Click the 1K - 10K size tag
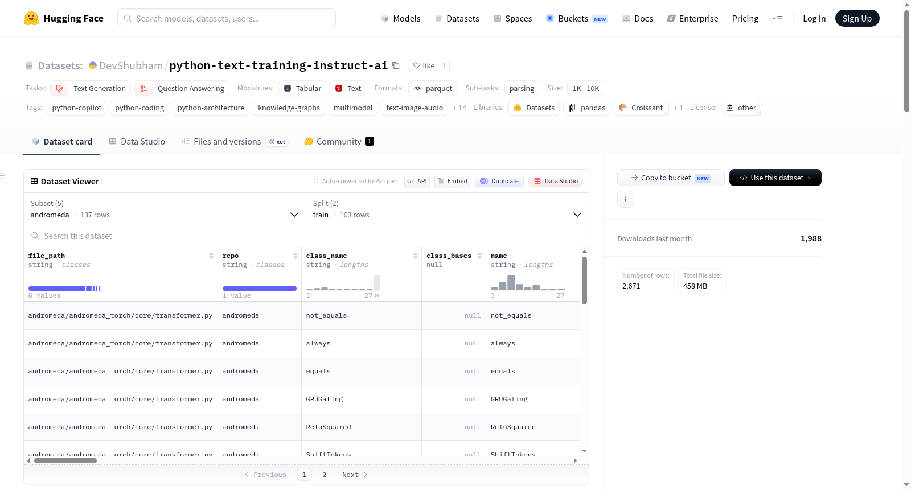Viewport: 911px width, 490px height. point(585,88)
